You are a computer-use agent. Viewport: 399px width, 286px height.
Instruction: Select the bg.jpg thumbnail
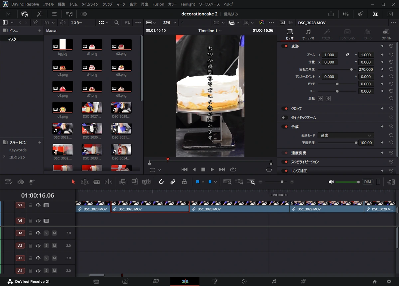point(63,45)
